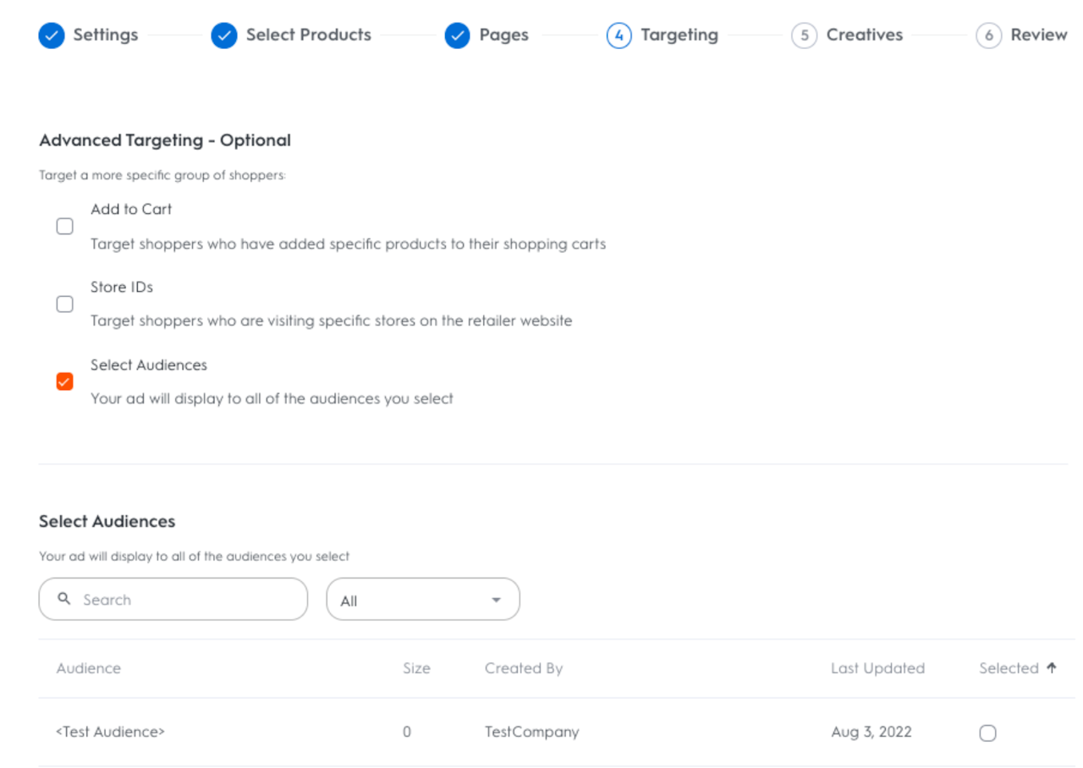Sort by the Created By column
1083x768 pixels.
[524, 668]
